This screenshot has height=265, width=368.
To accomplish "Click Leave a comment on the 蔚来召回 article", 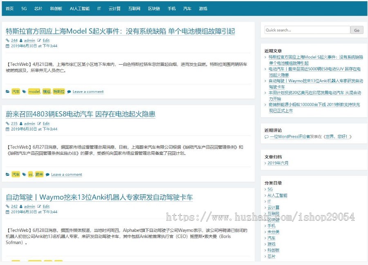I will [x=66, y=175].
